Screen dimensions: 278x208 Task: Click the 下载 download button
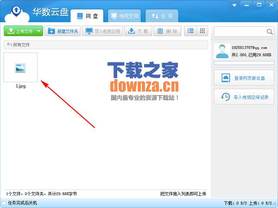(138, 31)
